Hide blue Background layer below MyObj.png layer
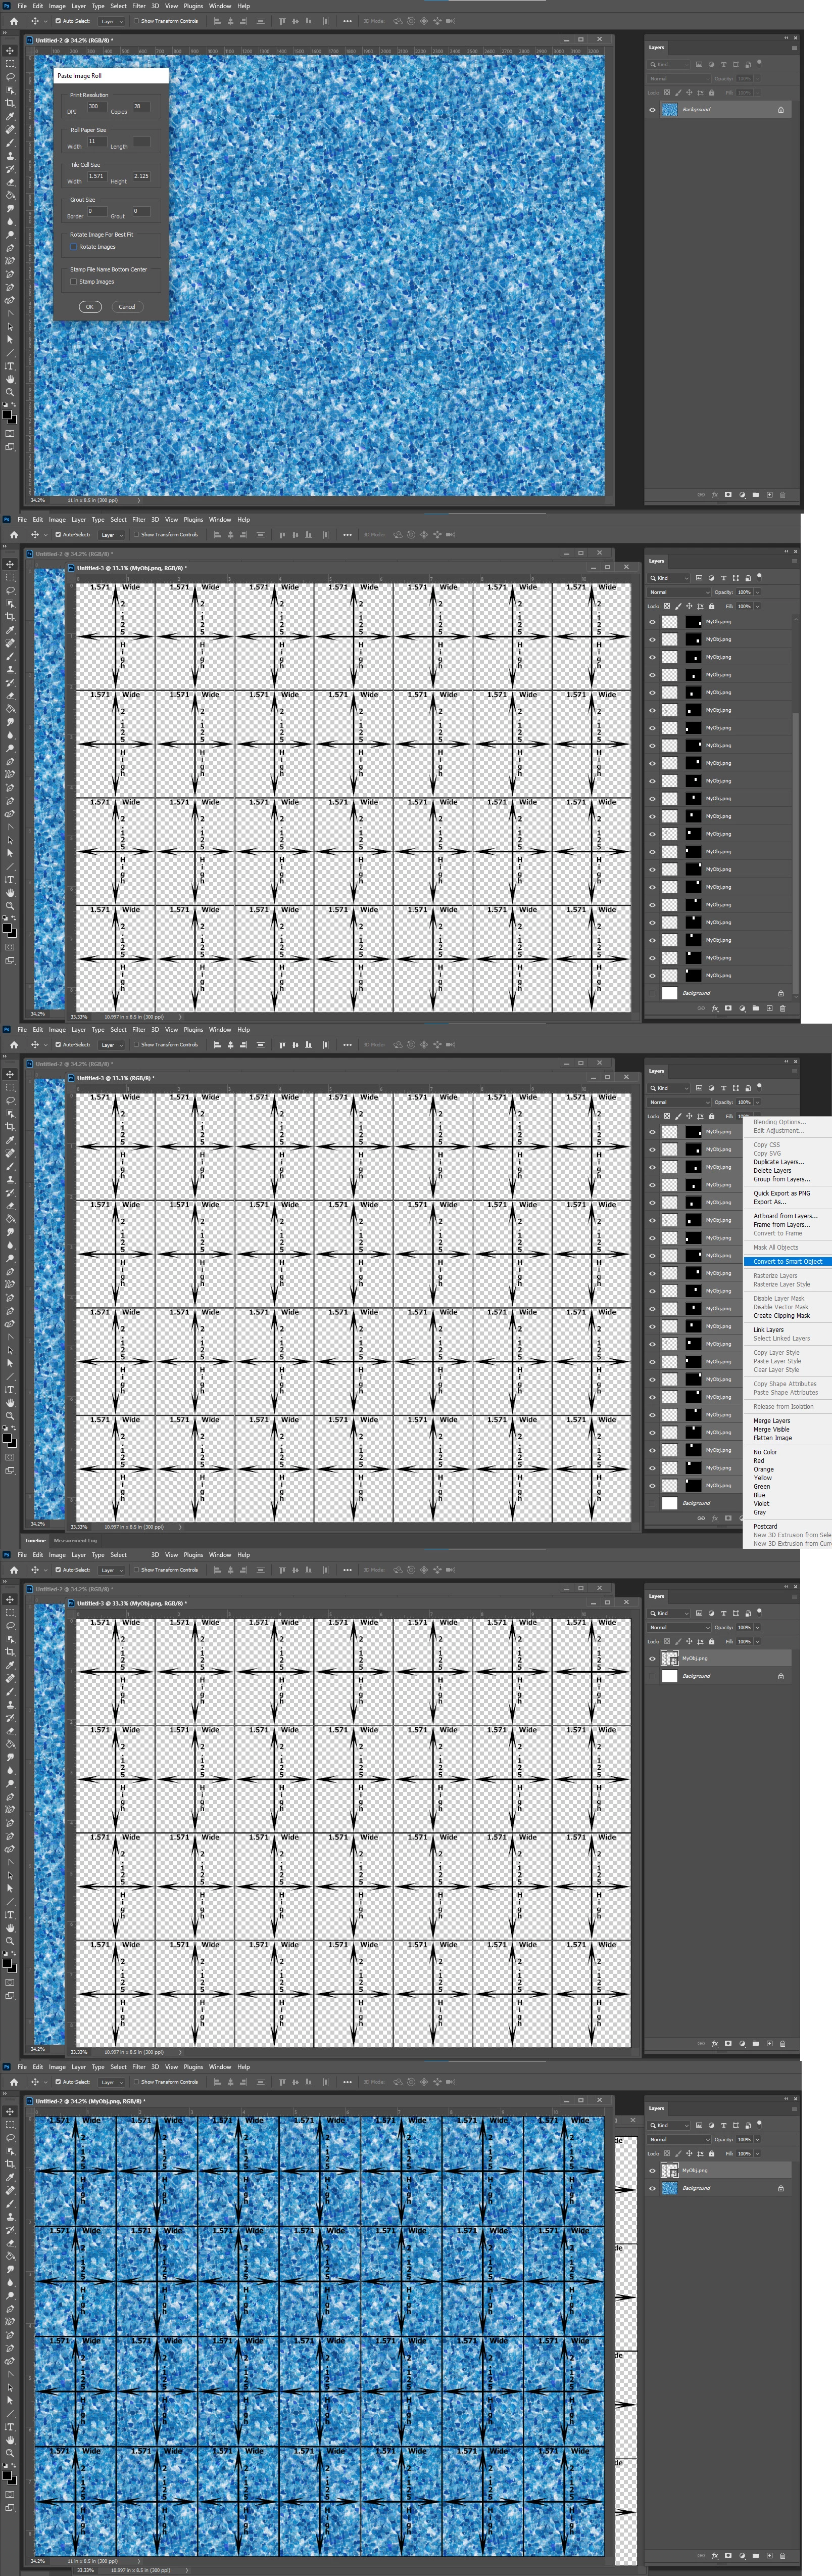 [x=652, y=2188]
